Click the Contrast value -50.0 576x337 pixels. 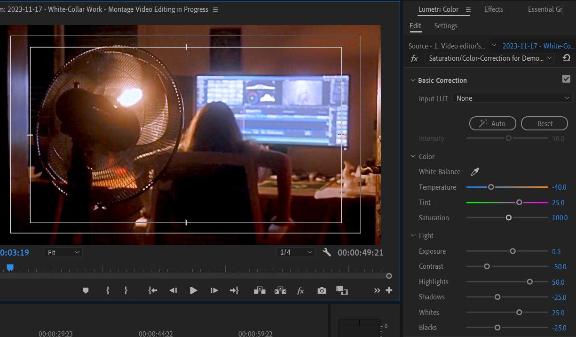[x=559, y=267]
